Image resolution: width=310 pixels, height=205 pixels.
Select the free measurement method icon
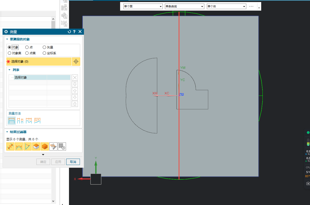pos(12,120)
